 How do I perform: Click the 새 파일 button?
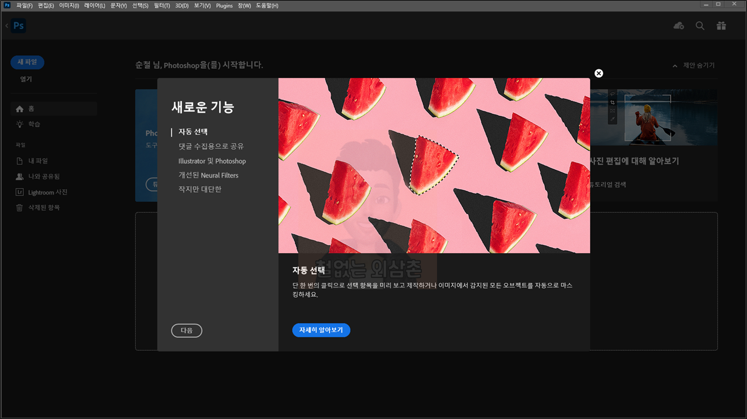pyautogui.click(x=27, y=62)
